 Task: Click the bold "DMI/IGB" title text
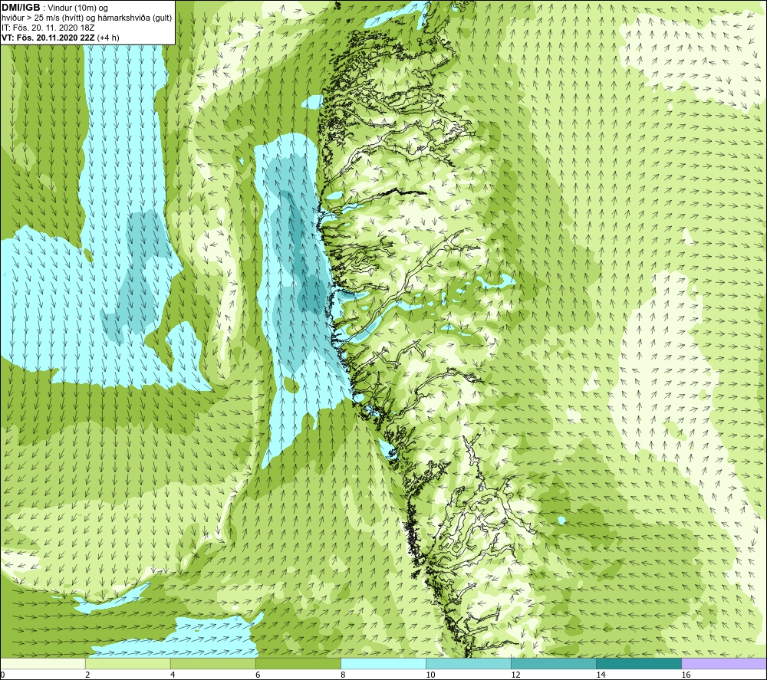21,8
